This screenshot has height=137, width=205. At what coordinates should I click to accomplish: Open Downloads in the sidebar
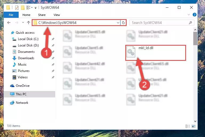pos(26,58)
